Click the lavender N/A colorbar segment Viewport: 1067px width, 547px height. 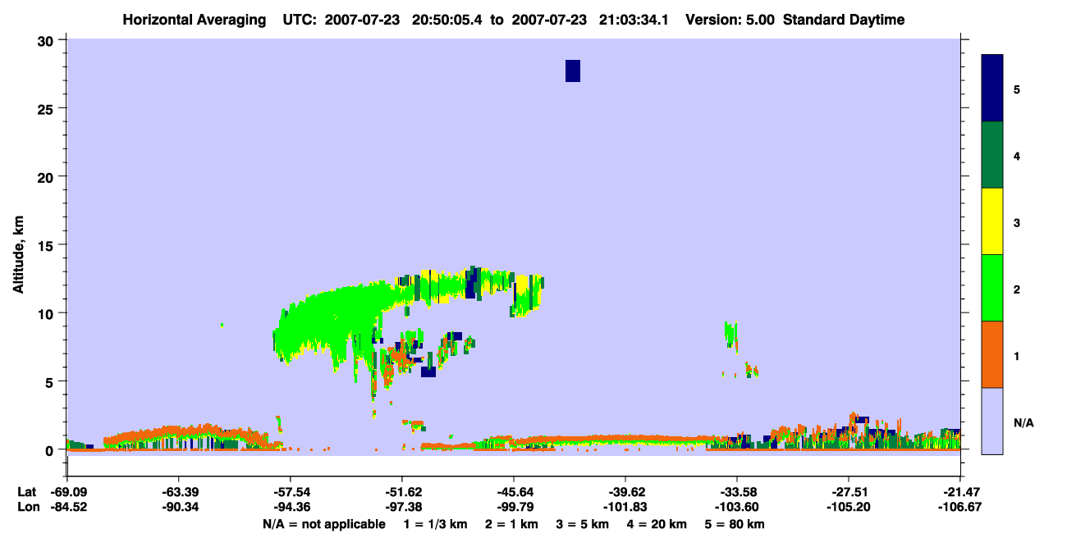(992, 421)
